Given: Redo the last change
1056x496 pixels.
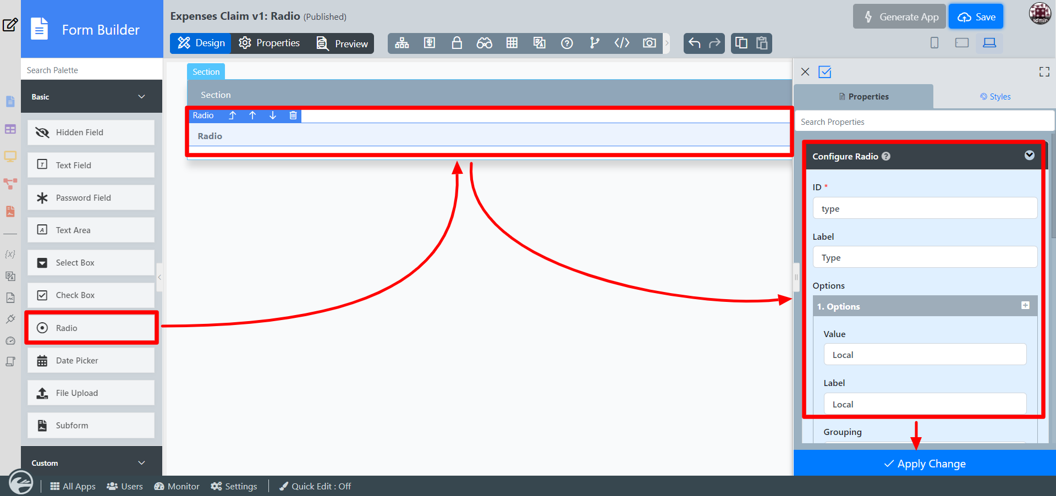Looking at the screenshot, I should (x=714, y=43).
